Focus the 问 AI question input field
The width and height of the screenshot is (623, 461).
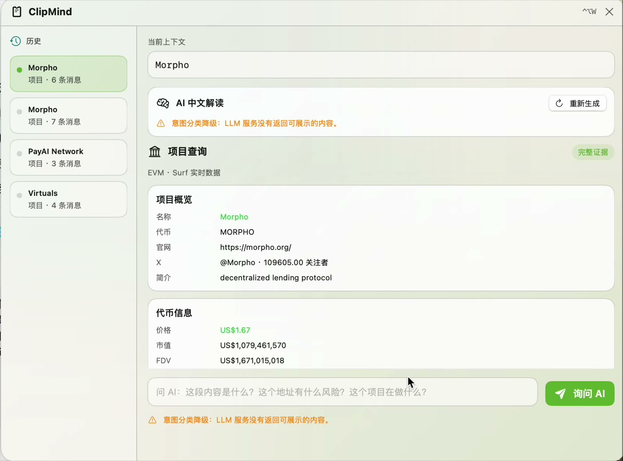343,392
